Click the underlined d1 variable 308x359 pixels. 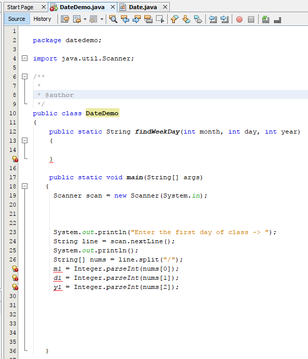(57, 278)
